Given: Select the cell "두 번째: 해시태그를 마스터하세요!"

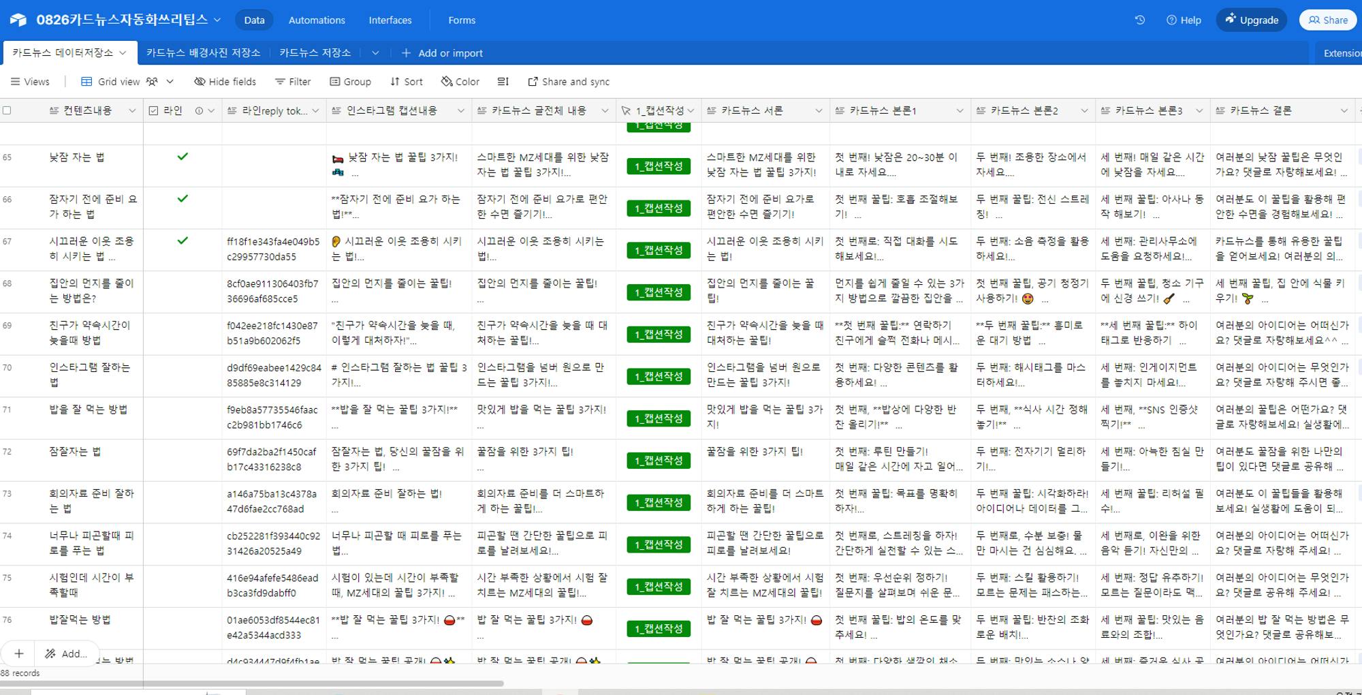Looking at the screenshot, I should (x=1033, y=376).
